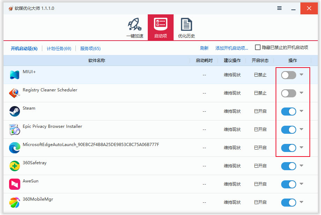Select the 360Safetray name text
The image size is (321, 215).
click(x=35, y=163)
